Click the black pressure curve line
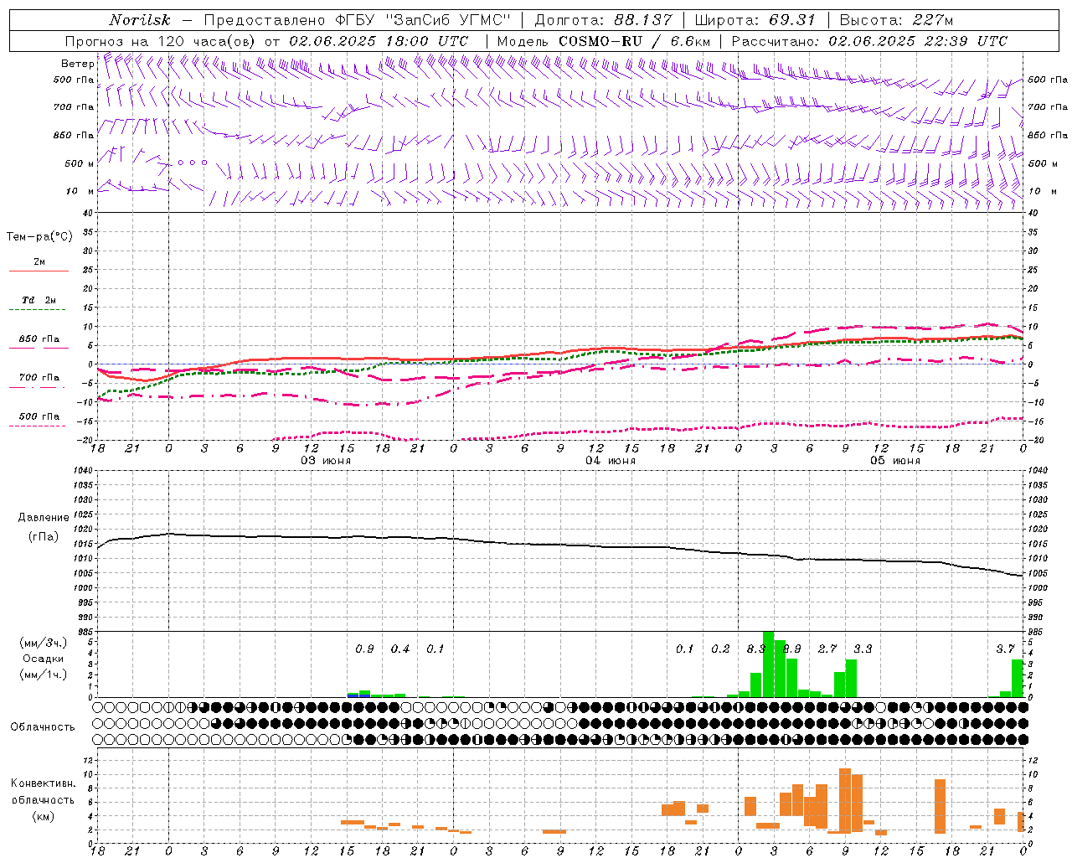 click(559, 544)
